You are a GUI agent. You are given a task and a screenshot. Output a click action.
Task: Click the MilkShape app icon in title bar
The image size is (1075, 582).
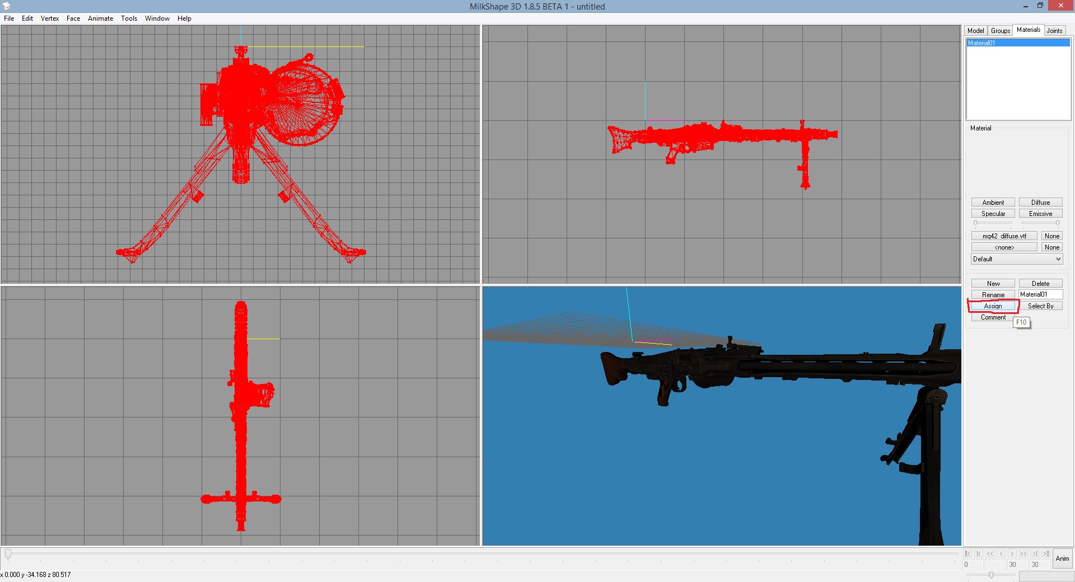pyautogui.click(x=7, y=6)
